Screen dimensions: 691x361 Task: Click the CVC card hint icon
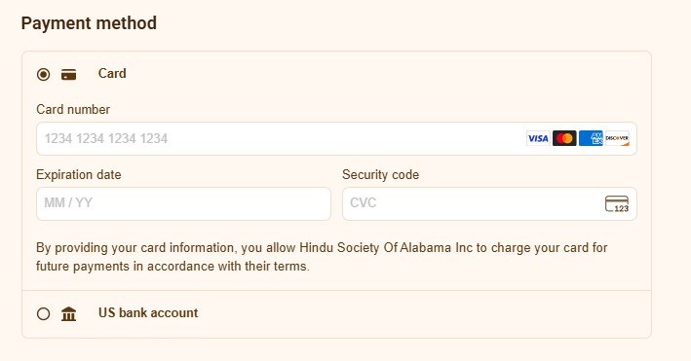point(617,203)
